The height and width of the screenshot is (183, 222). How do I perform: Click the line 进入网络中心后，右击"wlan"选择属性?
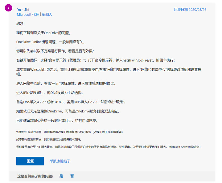click(66, 84)
